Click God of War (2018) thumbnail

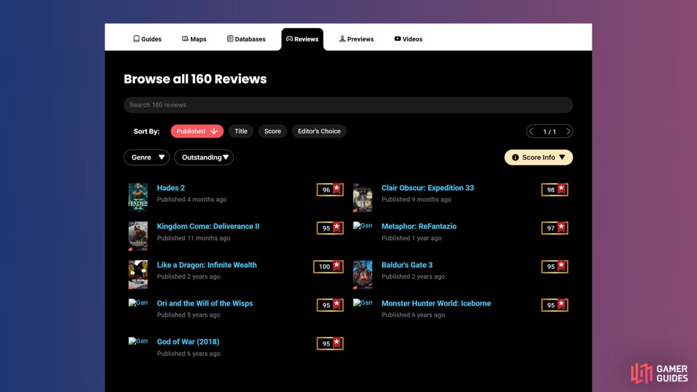[x=138, y=341]
